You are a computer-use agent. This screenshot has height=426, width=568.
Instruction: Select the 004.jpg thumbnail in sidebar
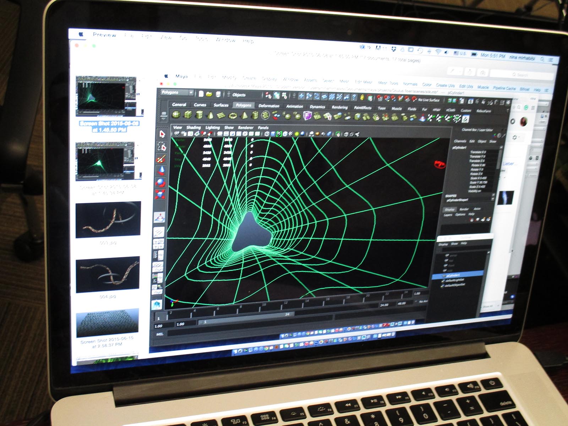(x=108, y=274)
